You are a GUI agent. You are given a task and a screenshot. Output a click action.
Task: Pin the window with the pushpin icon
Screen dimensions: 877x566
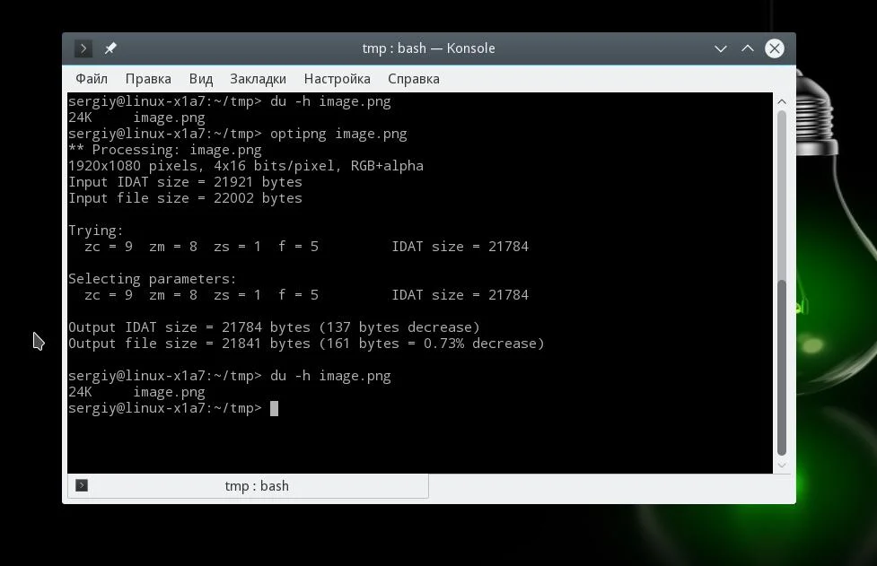click(110, 48)
